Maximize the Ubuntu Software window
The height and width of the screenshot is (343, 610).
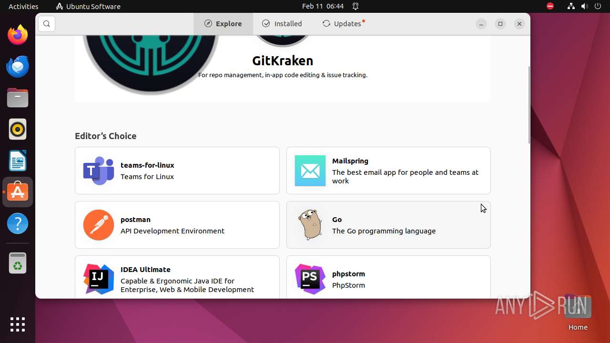coord(500,24)
